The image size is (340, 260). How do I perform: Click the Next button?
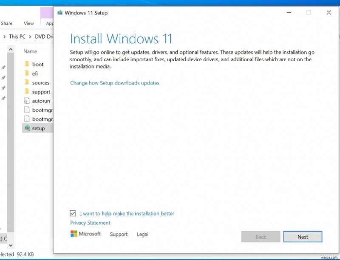(303, 237)
